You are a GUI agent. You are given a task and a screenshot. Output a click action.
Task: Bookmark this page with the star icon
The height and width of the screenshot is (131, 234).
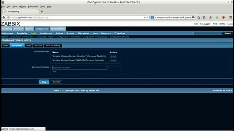tap(199, 17)
